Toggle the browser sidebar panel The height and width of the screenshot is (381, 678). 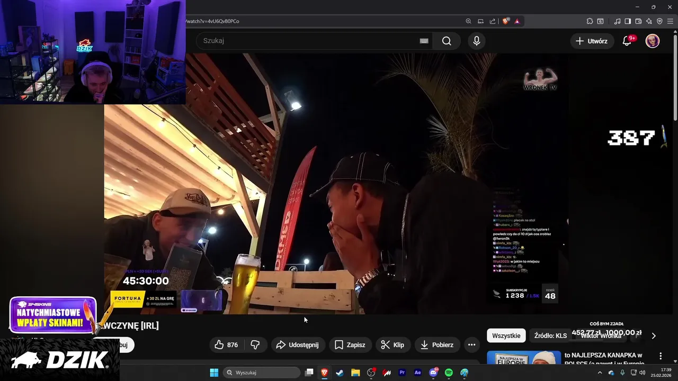[628, 21]
